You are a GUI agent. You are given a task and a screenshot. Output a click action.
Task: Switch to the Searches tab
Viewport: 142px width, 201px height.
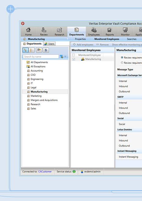coord(132,39)
